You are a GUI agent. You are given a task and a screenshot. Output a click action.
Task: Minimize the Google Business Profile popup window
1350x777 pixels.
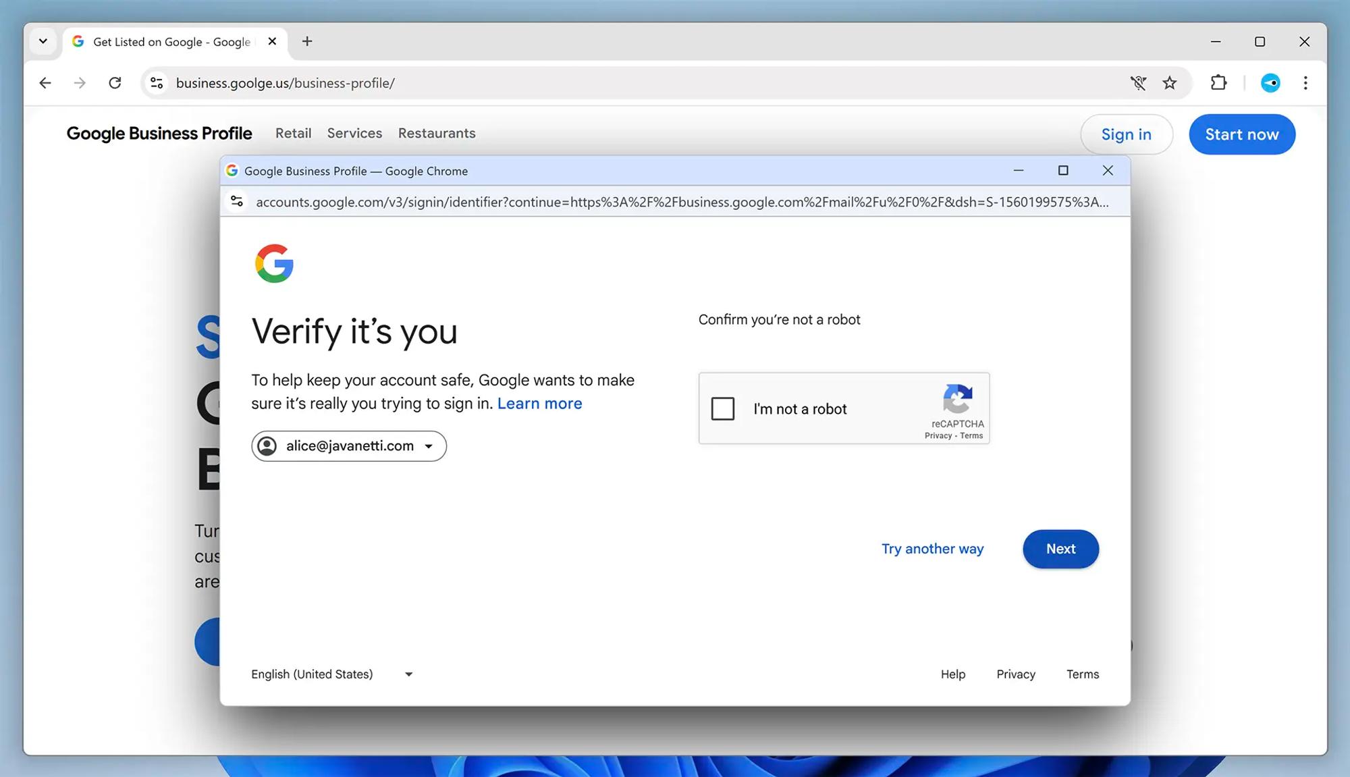click(x=1018, y=171)
